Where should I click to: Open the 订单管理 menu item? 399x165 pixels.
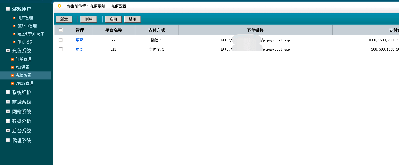24,59
